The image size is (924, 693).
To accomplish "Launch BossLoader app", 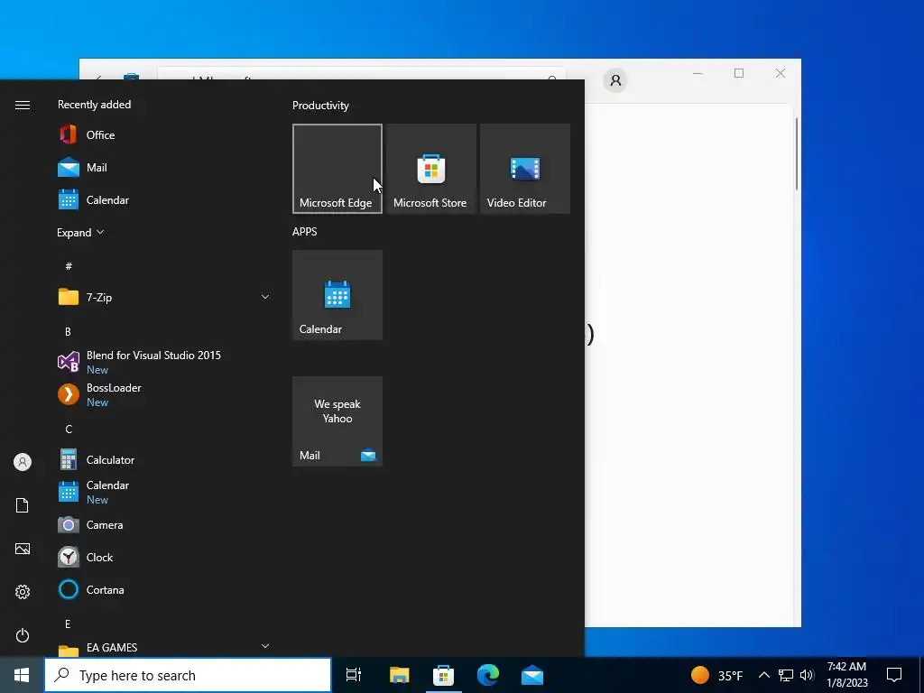I will [x=165, y=394].
